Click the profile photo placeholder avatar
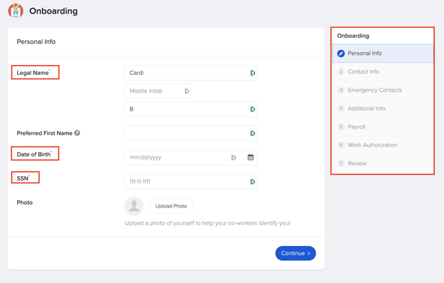The width and height of the screenshot is (444, 283). [x=134, y=206]
